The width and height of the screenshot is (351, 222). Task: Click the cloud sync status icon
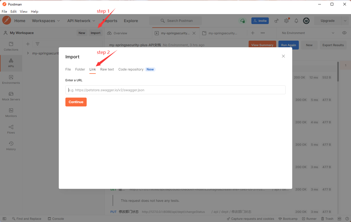pos(242,21)
